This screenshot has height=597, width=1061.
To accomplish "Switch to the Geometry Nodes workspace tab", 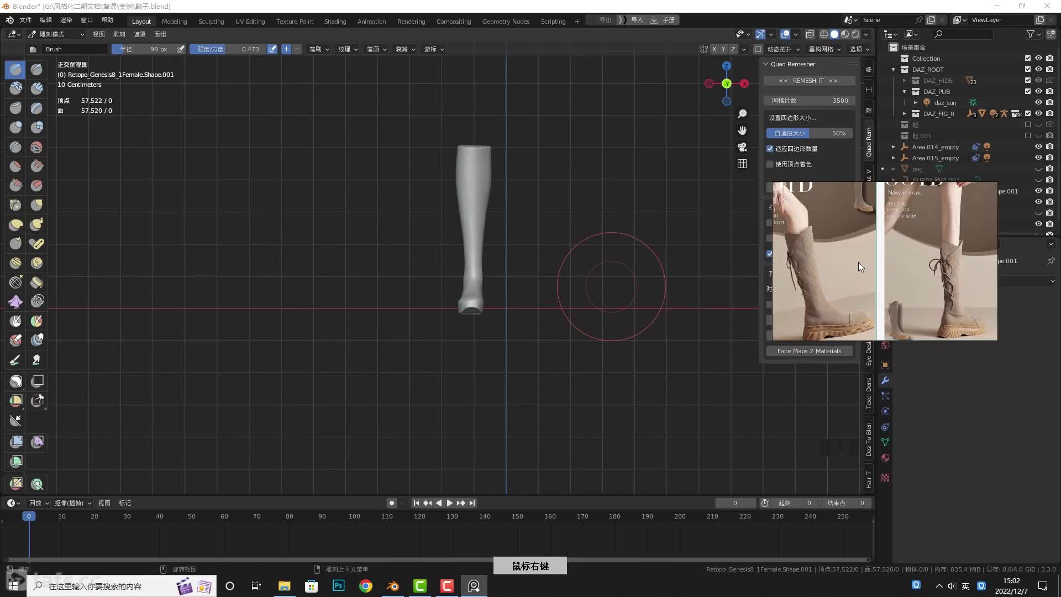I will 506,22.
